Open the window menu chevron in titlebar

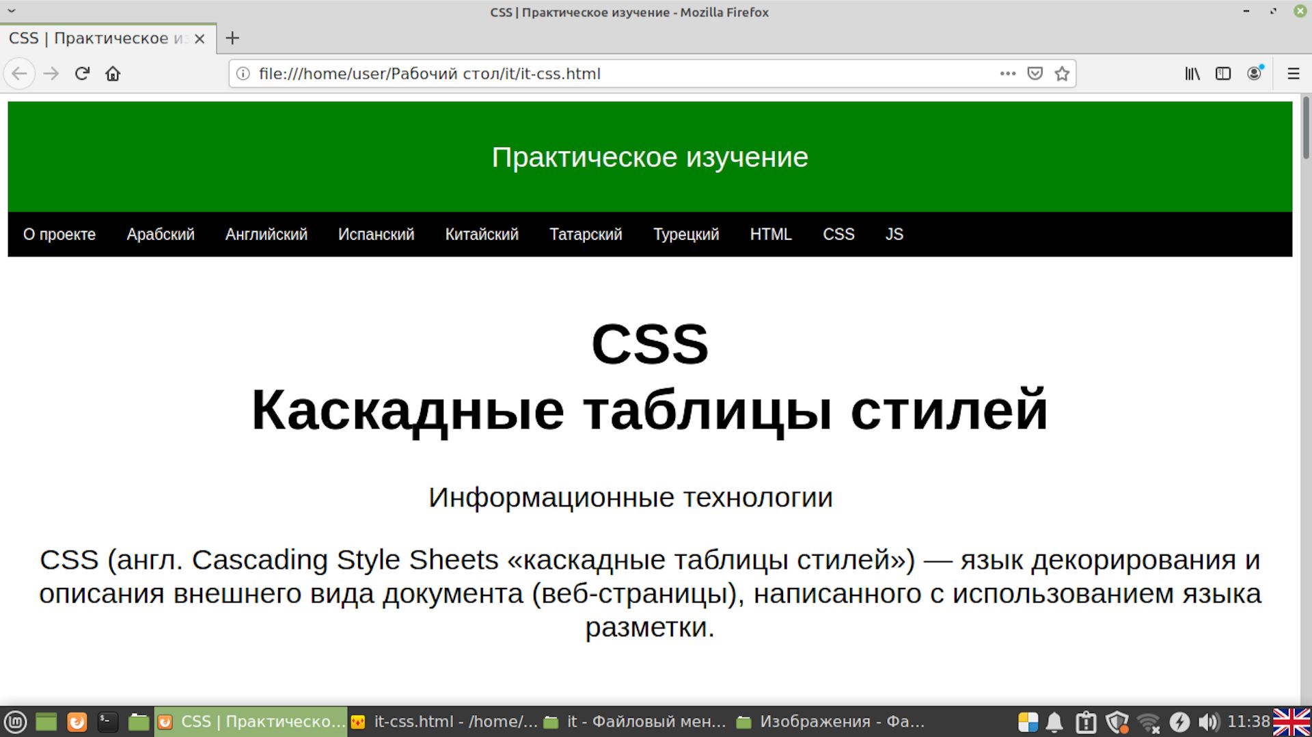pos(12,11)
